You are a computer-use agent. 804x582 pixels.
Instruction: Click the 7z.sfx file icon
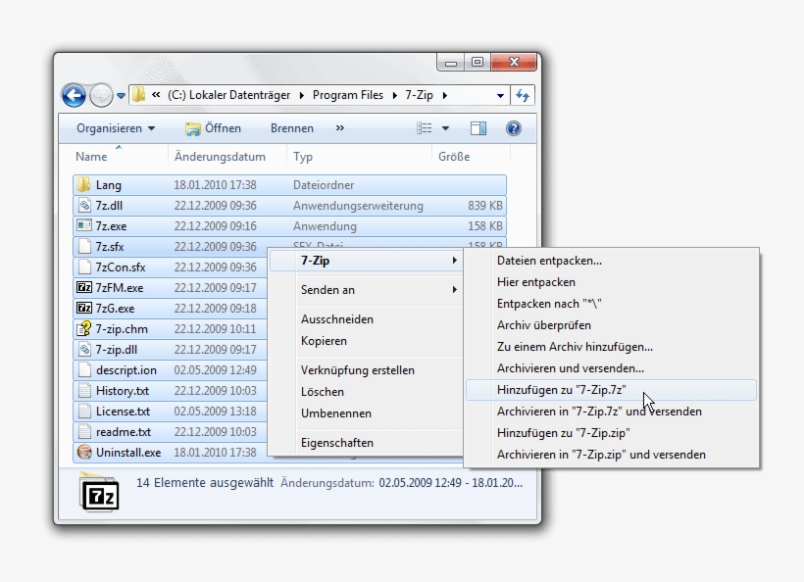pos(84,247)
